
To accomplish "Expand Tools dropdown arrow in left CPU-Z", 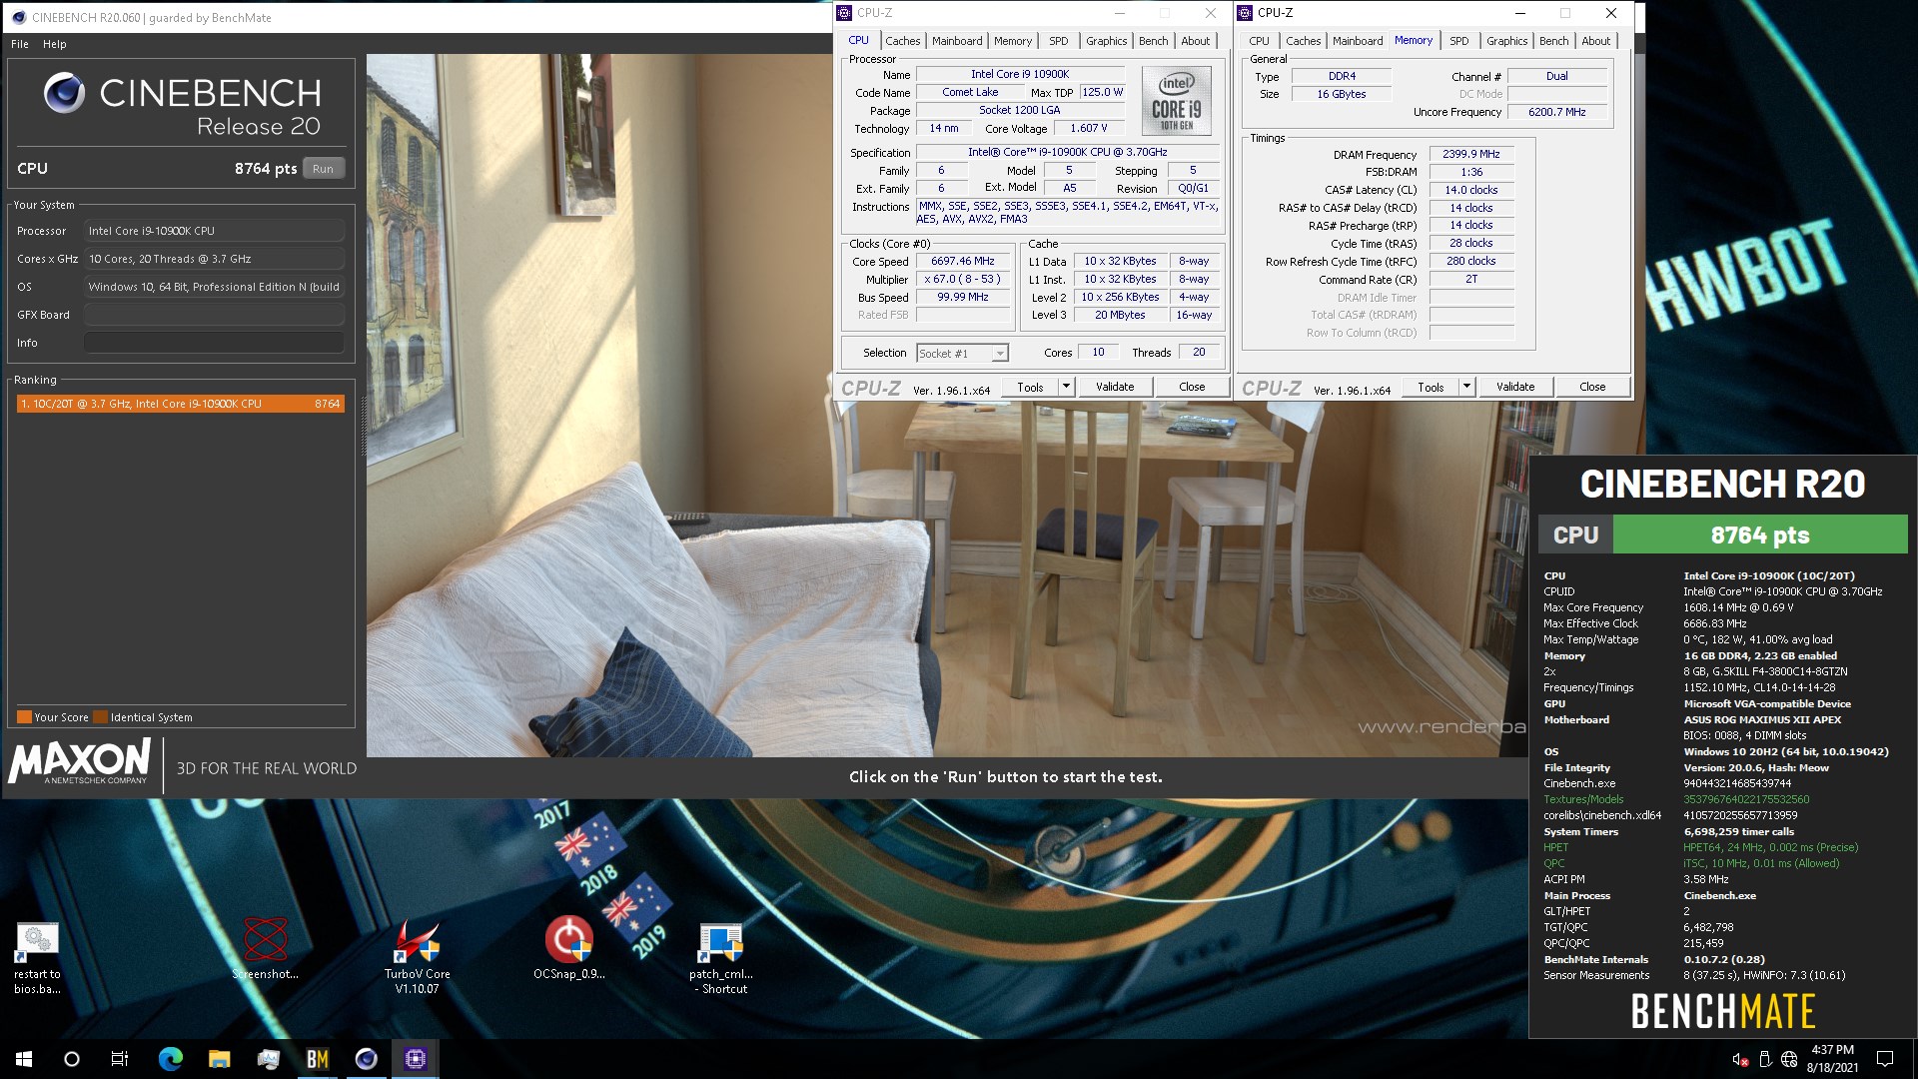I will tap(1066, 387).
